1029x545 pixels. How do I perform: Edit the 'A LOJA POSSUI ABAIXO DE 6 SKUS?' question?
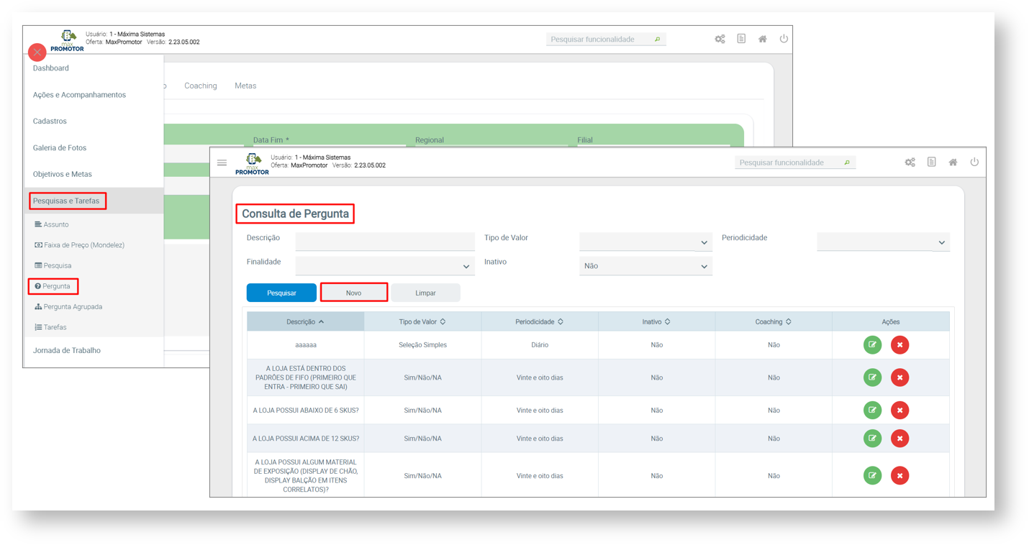pyautogui.click(x=872, y=411)
